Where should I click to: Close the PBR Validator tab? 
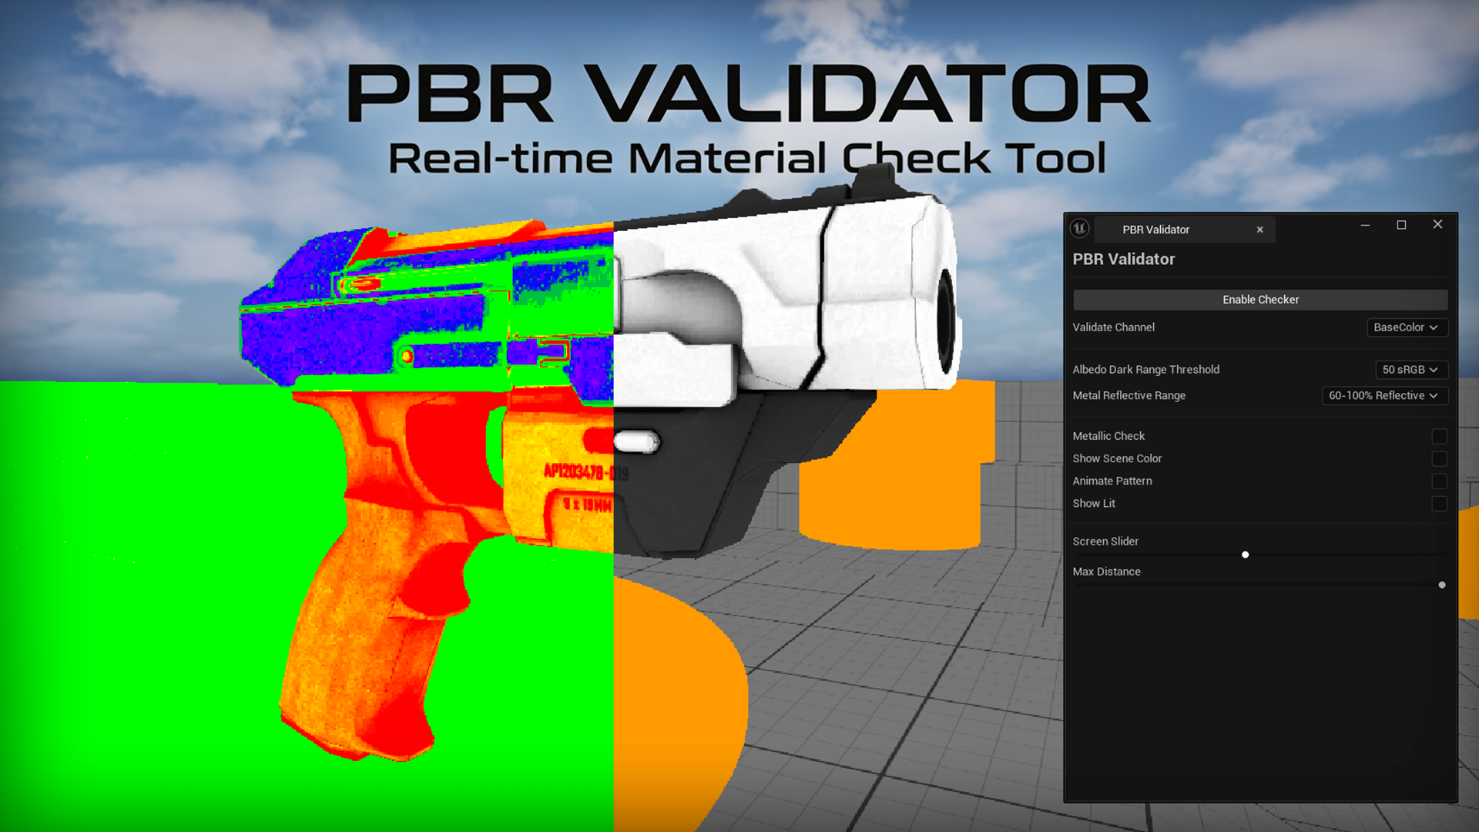pyautogui.click(x=1260, y=230)
